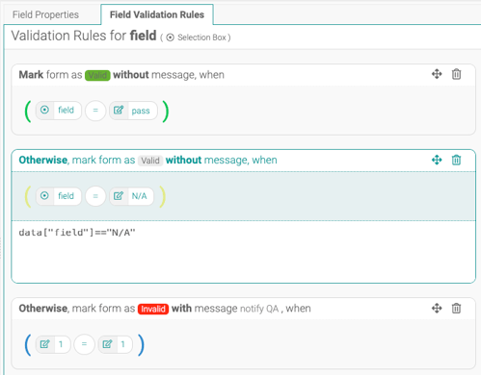Open the equals operator in the 1 = 1 rule
The height and width of the screenshot is (375, 481).
point(84,344)
